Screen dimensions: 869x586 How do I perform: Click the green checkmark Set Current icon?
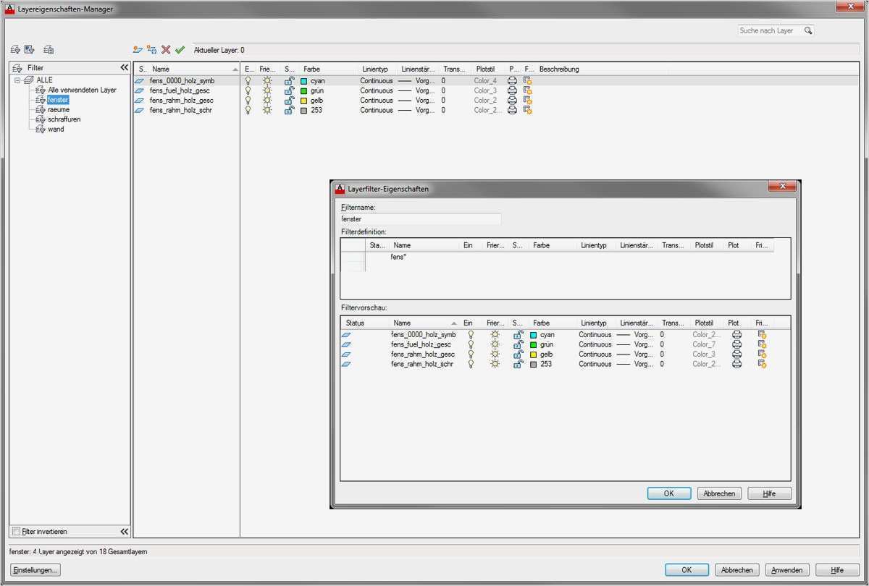point(180,50)
